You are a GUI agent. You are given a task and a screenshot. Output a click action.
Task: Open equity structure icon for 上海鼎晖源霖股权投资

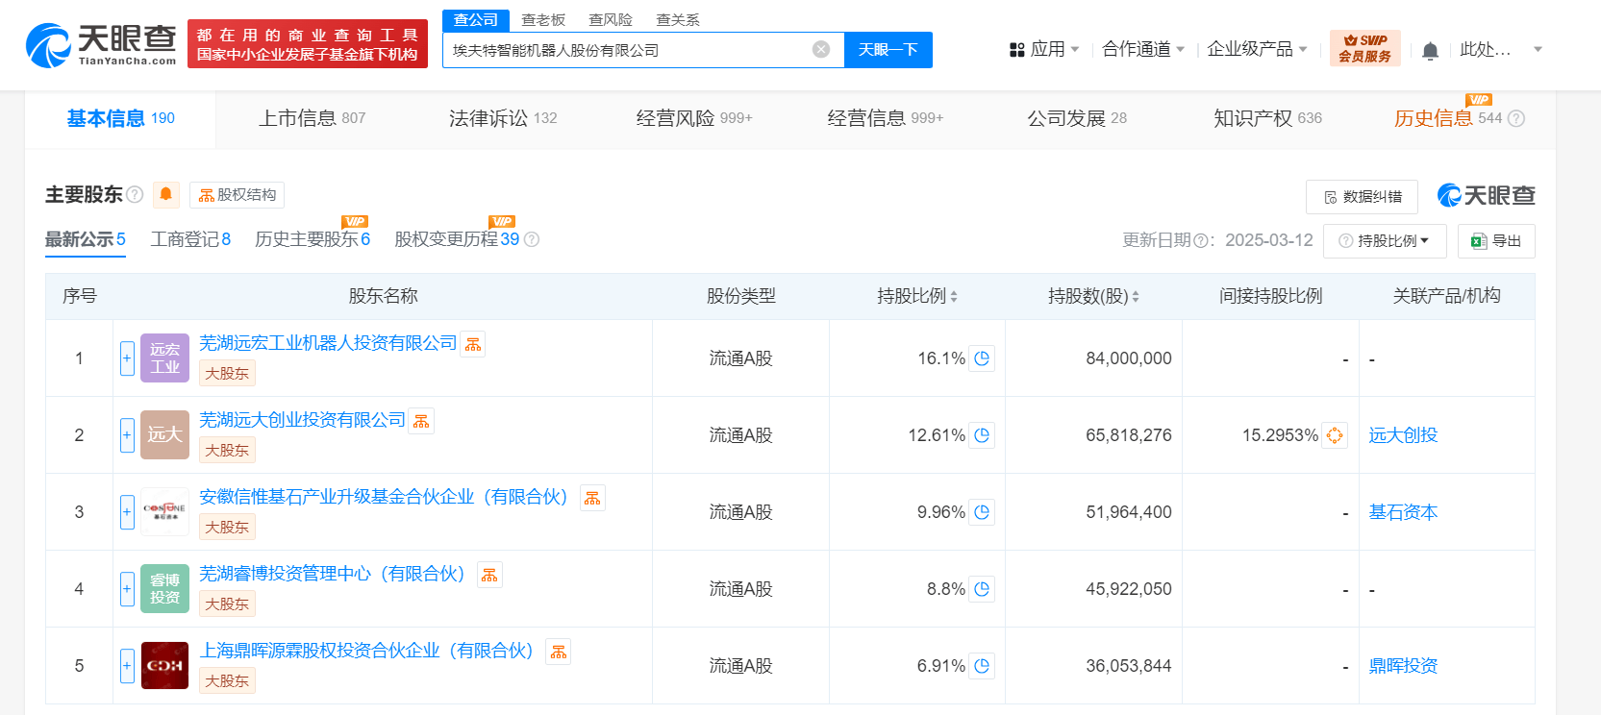[559, 652]
